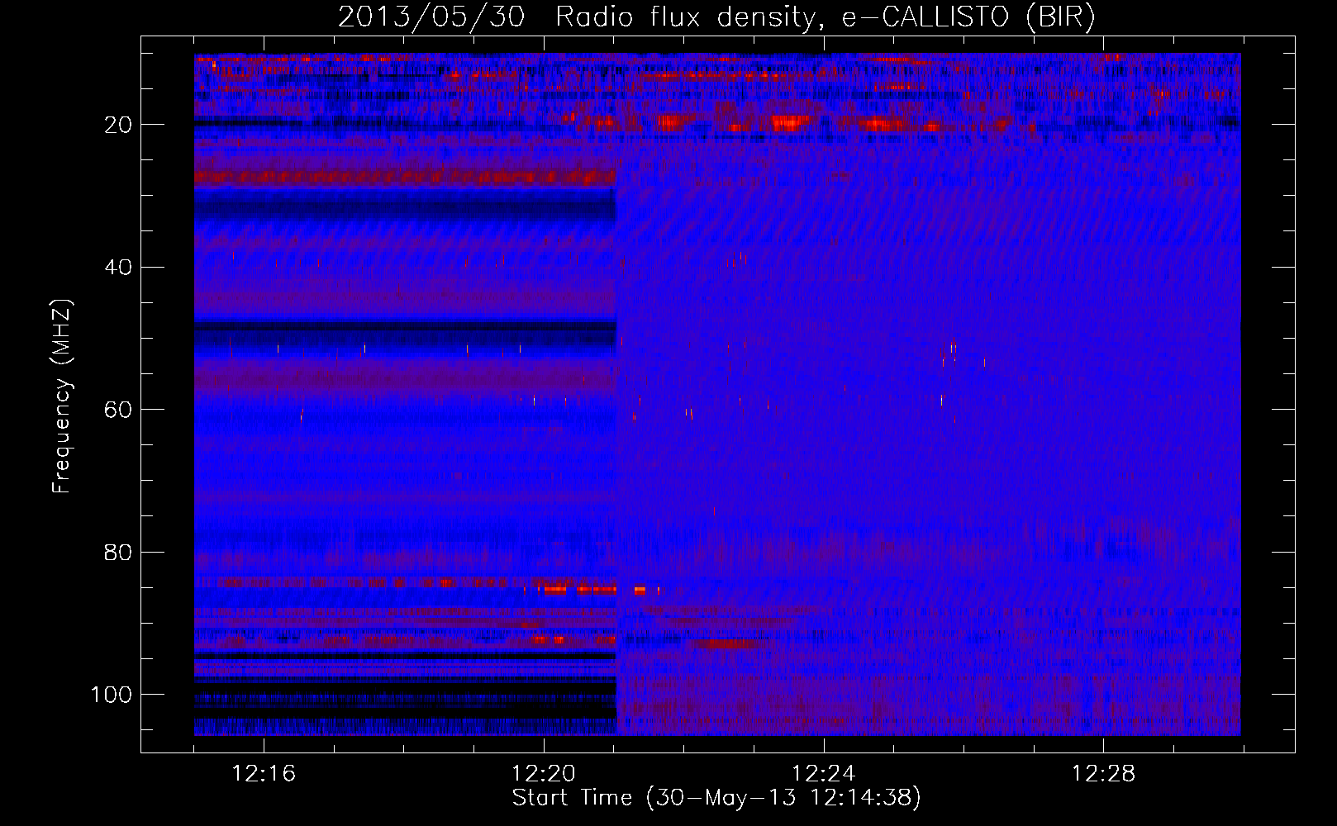Click the '12:24' time tick label

tap(824, 774)
